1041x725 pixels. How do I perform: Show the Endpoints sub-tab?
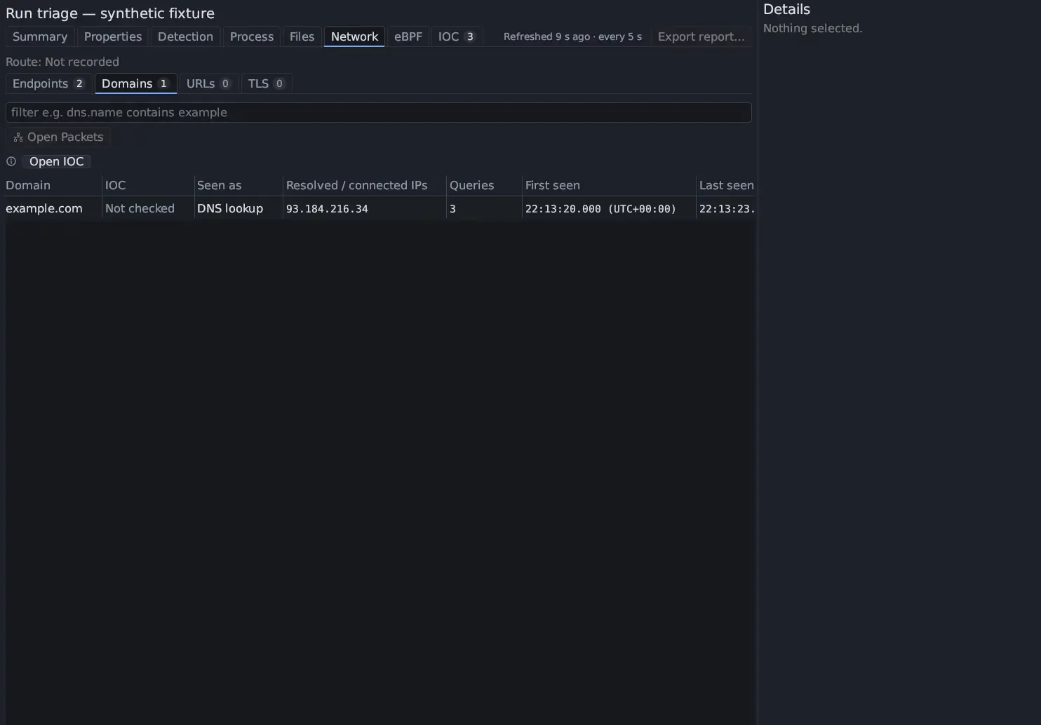tap(48, 83)
